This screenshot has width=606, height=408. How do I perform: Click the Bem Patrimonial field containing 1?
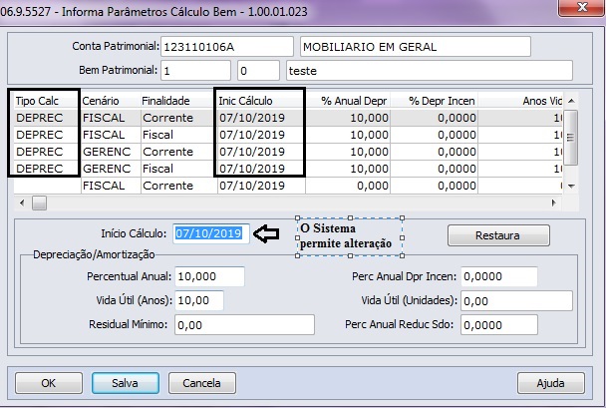tap(195, 71)
